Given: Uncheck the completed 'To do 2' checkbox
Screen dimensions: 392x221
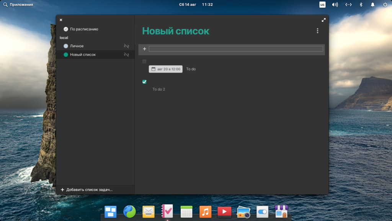Looking at the screenshot, I should coord(144,82).
